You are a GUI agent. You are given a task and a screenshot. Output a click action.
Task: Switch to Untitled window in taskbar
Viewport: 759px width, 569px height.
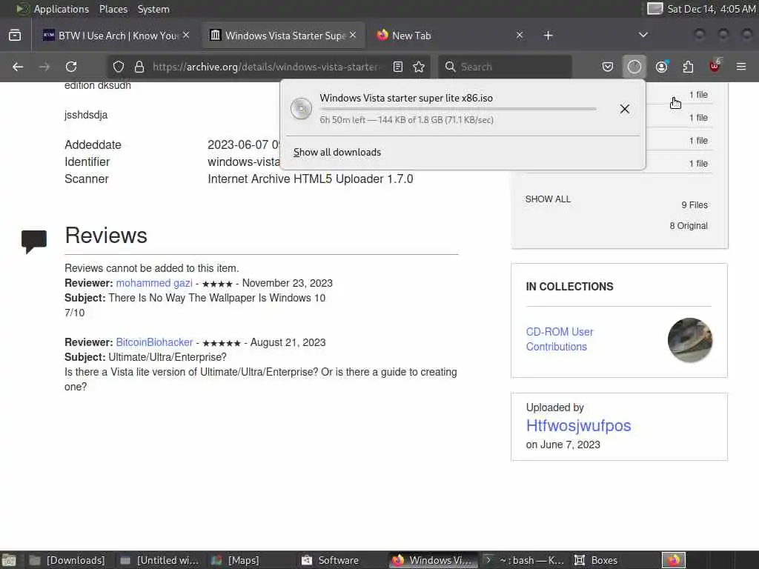(159, 560)
